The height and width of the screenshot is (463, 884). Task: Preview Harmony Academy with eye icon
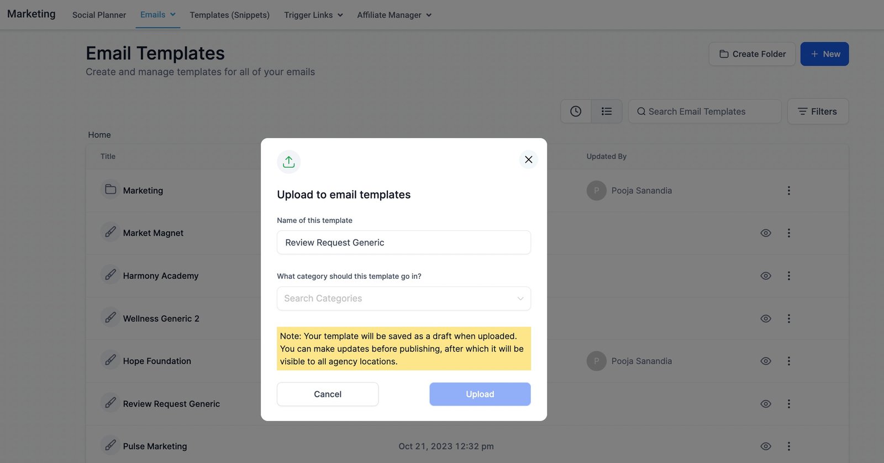765,276
